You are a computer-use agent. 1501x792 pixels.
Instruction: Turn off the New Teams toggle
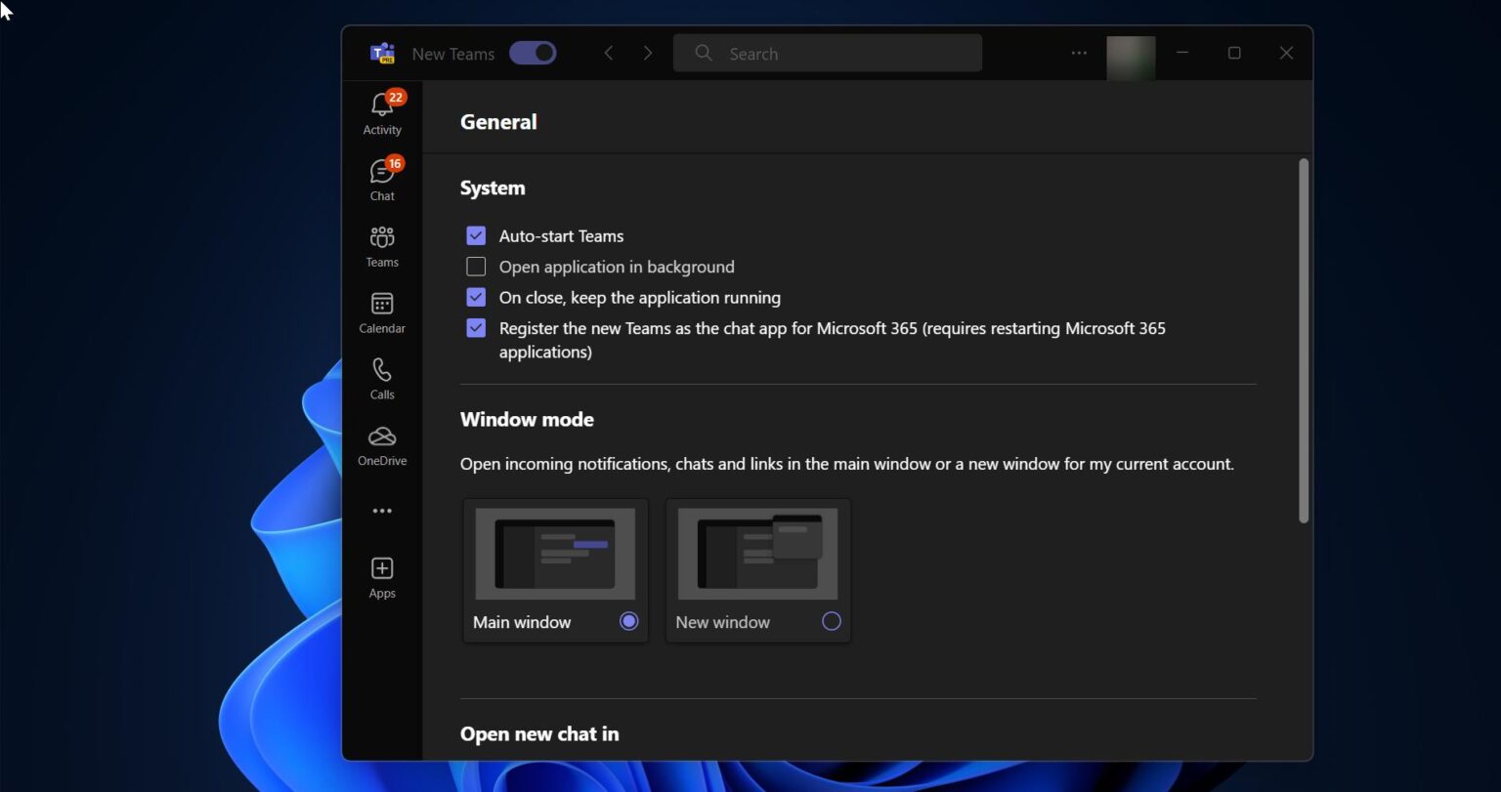pyautogui.click(x=533, y=53)
